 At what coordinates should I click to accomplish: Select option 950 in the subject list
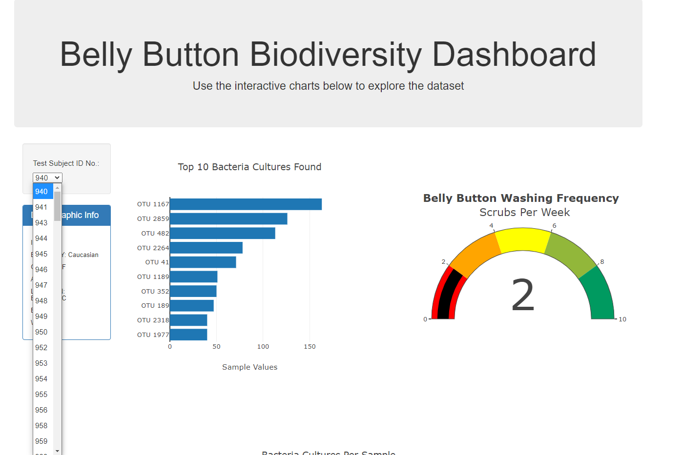point(41,332)
